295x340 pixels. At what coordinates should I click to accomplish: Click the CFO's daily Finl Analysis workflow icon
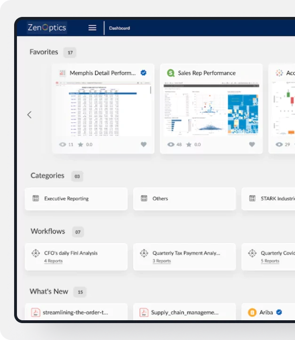(x=36, y=253)
